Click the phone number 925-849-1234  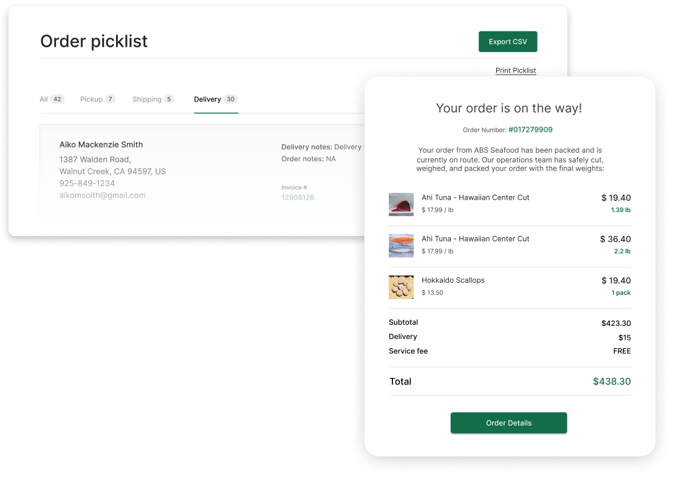coord(87,183)
